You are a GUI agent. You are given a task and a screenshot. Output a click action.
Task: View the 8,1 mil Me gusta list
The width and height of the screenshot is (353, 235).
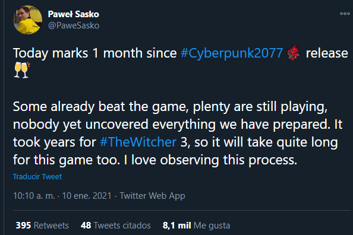coord(196,226)
